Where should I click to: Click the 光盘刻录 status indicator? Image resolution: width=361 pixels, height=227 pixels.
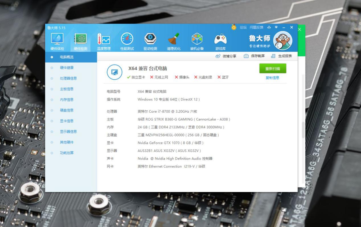point(203,77)
